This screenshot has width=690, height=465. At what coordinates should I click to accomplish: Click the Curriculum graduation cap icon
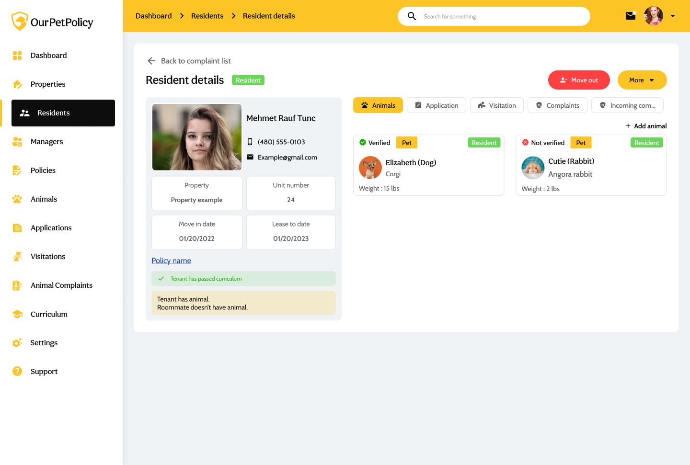(x=17, y=314)
